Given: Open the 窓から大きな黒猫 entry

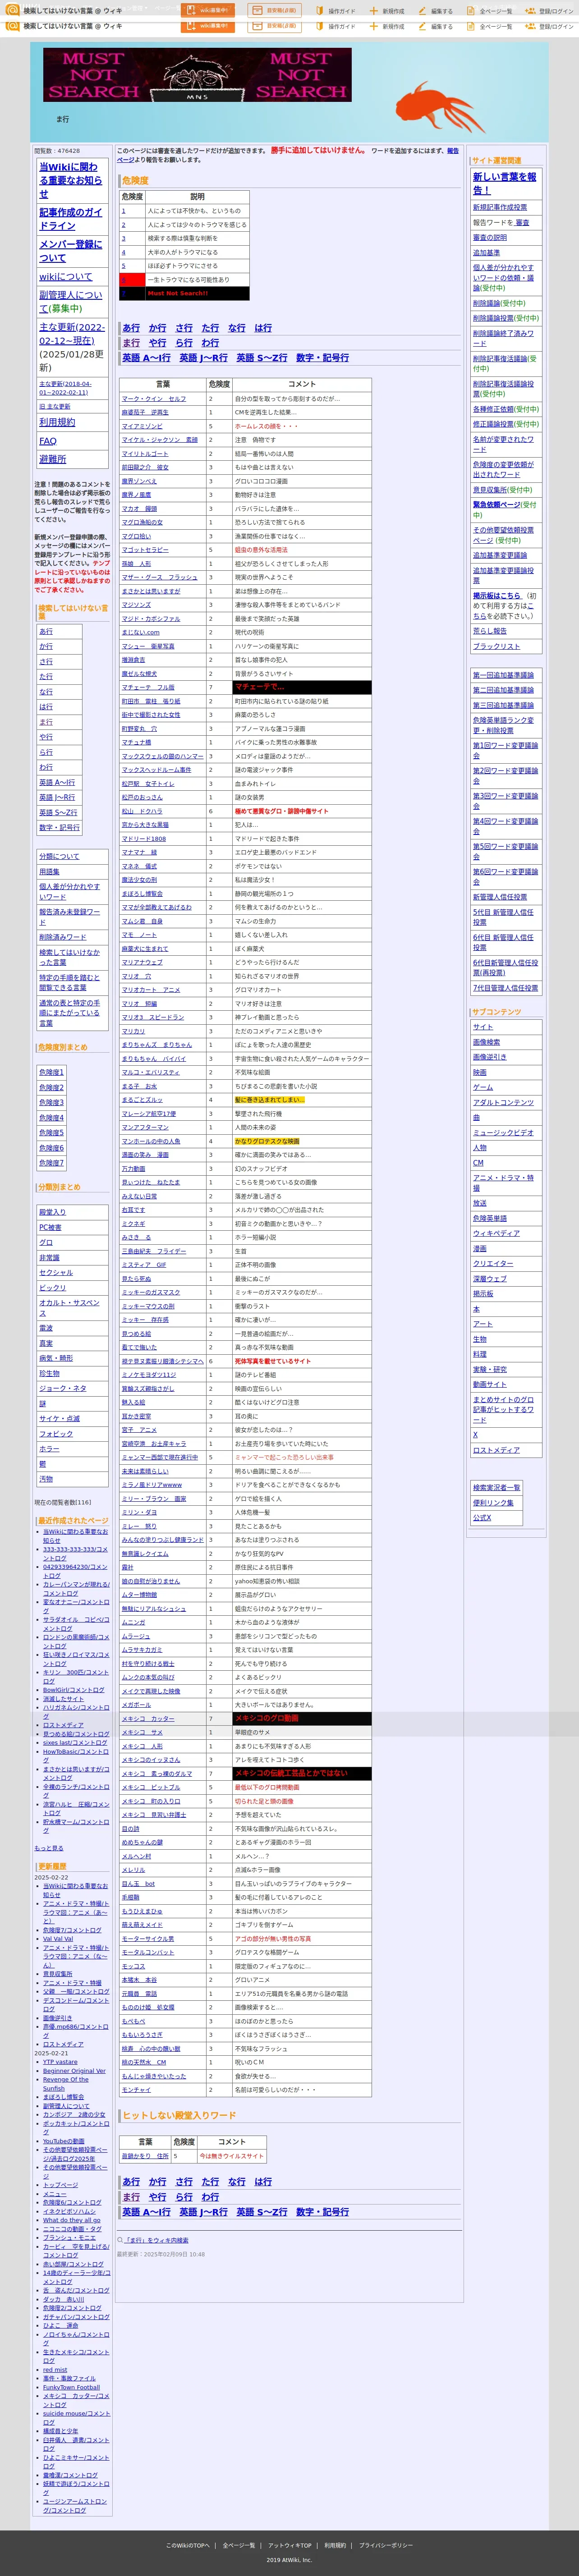Looking at the screenshot, I should point(146,825).
